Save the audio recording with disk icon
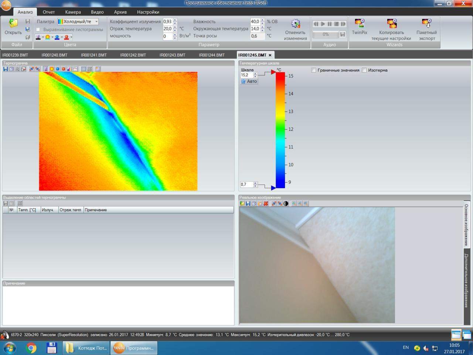Viewport: 473px width, 355px height. (x=343, y=34)
